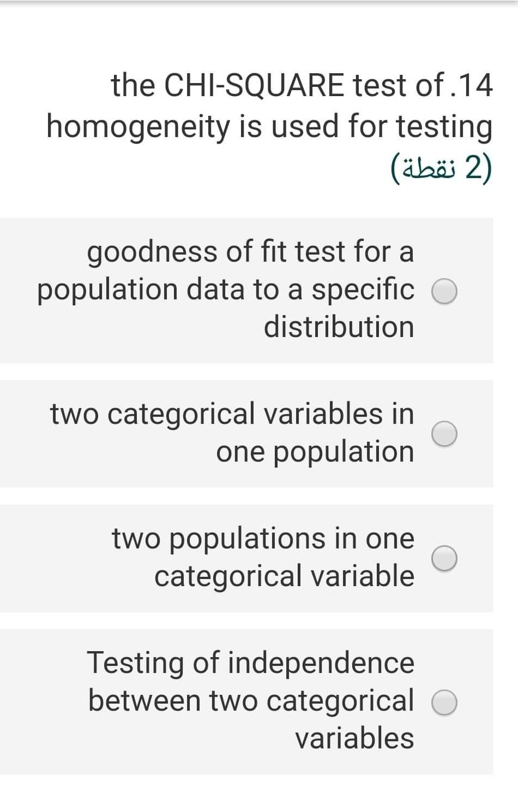Click the word 'distribution' in the first option
This screenshot has height=797, width=518.
[339, 327]
